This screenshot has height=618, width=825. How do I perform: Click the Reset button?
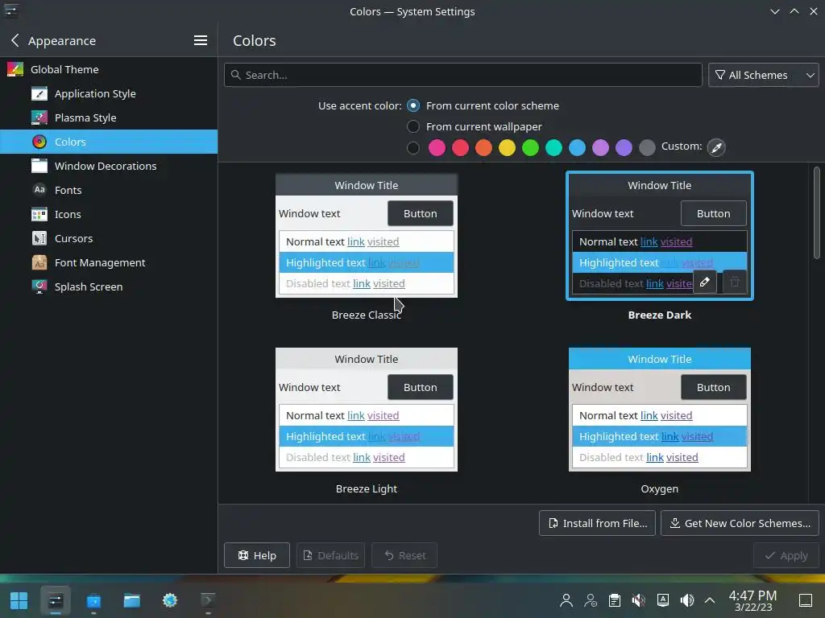404,555
